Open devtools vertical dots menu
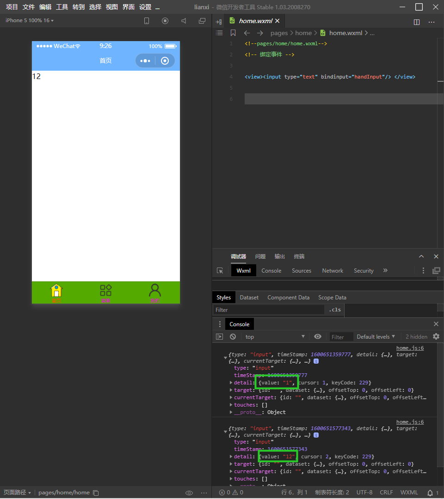Image resolution: width=444 pixels, height=499 pixels. point(423,270)
